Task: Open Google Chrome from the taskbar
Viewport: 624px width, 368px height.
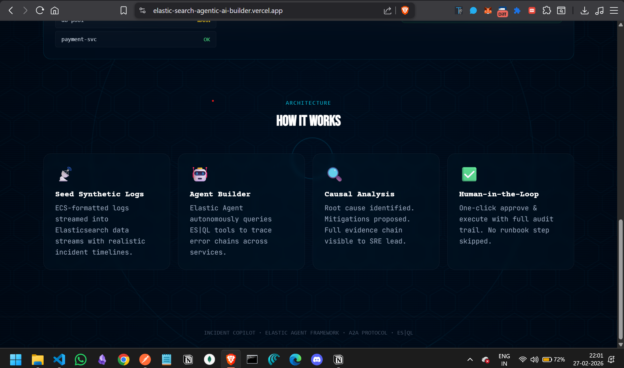Action: (x=124, y=360)
